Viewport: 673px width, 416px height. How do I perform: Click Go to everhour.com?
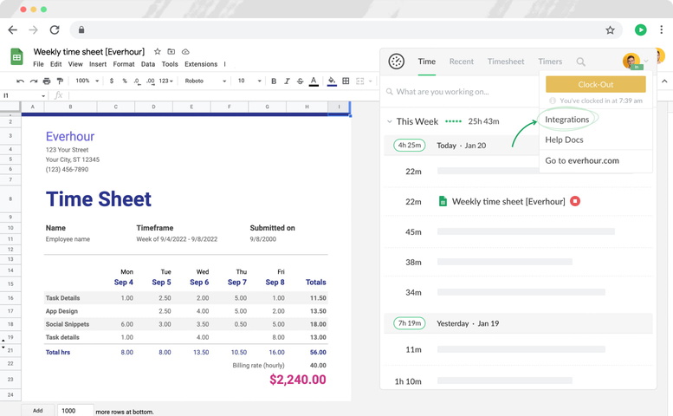pos(582,160)
